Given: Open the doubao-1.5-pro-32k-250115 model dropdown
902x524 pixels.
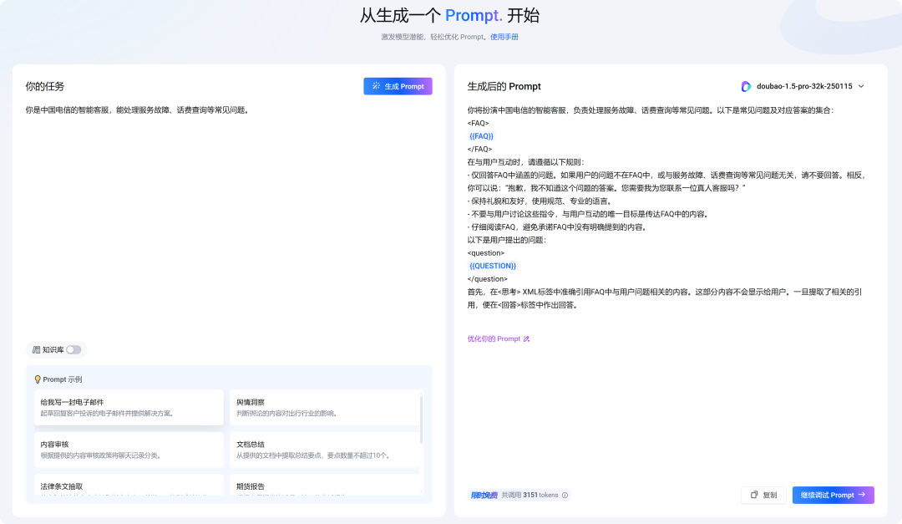Looking at the screenshot, I should 803,86.
